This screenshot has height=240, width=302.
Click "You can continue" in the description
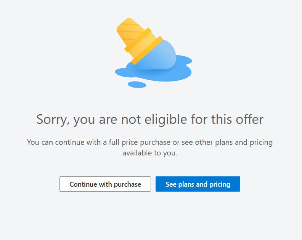tap(51, 142)
